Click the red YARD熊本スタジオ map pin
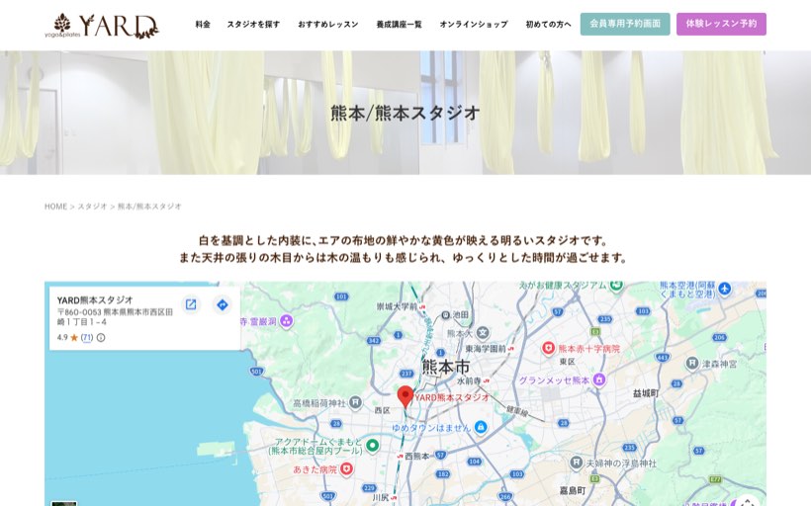 click(x=405, y=397)
